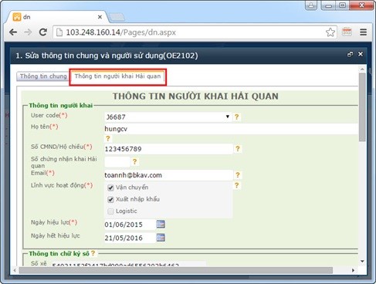Open calendar picker for Ngày hiệu lực
Viewport: 376px width, 284px height.
(x=161, y=225)
